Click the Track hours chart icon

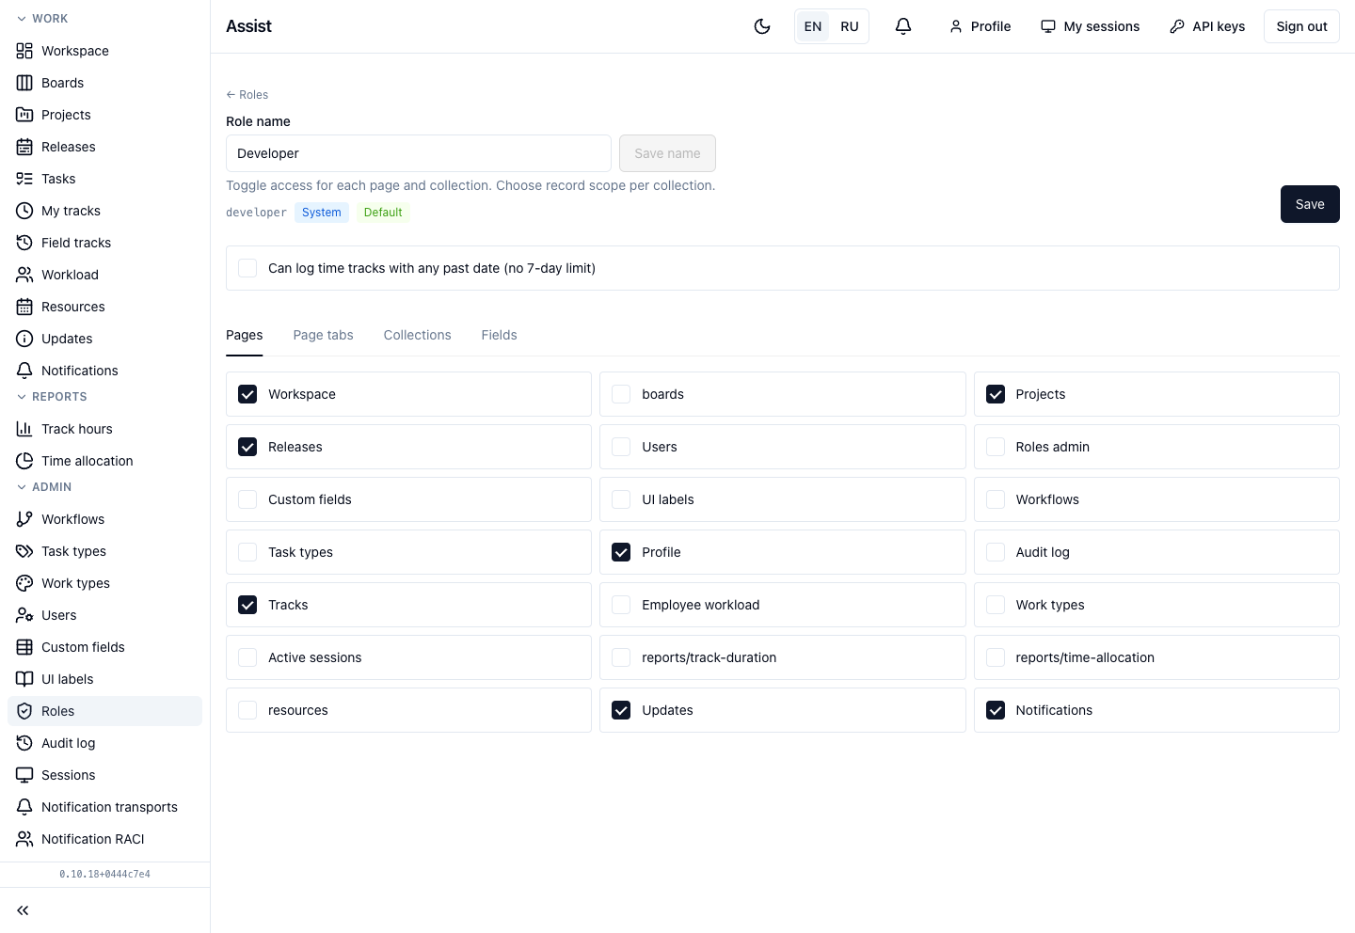pos(24,429)
